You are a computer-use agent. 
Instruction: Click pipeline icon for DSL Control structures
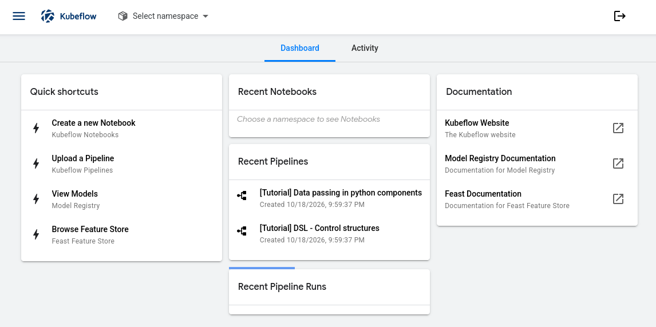pos(242,230)
